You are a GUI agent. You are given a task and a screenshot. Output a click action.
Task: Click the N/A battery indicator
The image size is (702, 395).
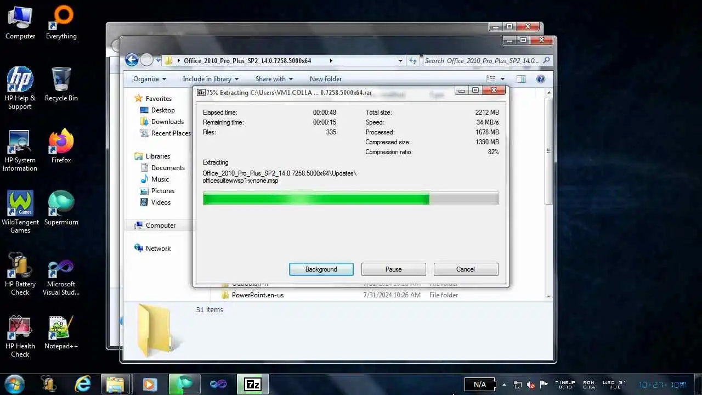point(480,385)
